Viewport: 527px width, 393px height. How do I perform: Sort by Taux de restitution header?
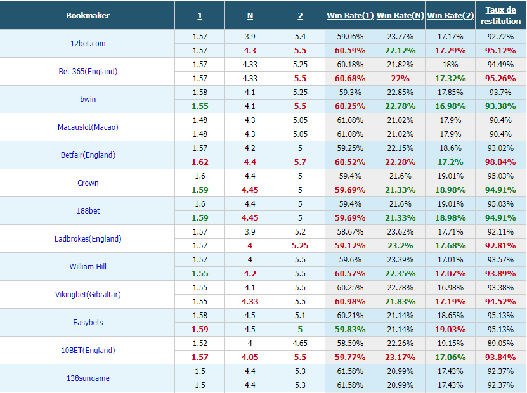point(500,15)
